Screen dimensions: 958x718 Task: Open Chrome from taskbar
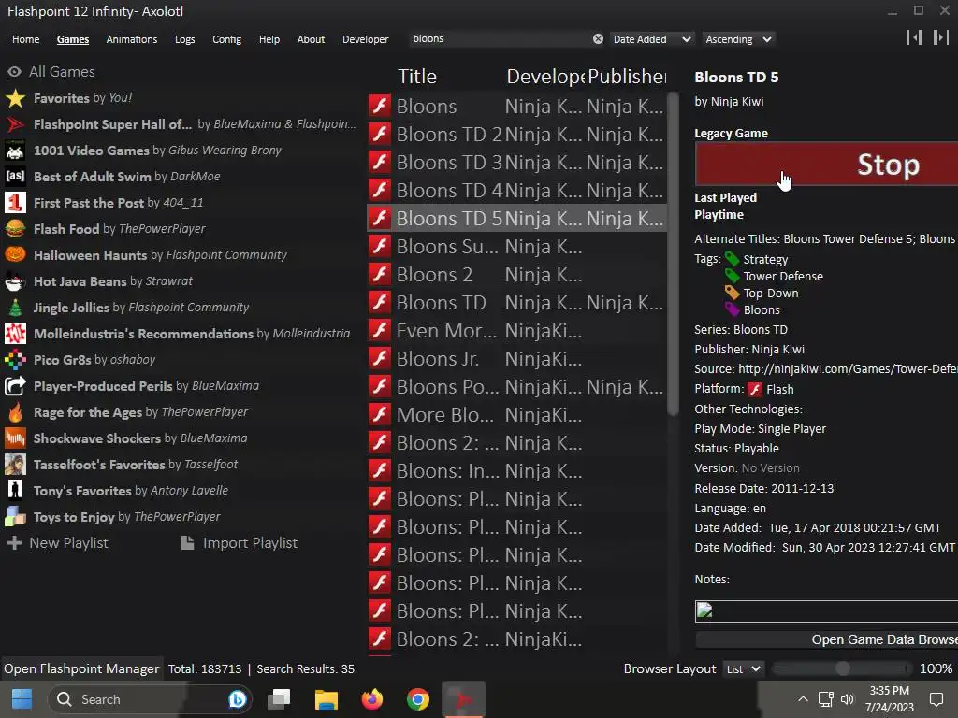(418, 699)
